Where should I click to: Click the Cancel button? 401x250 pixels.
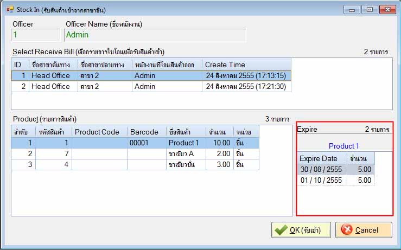coord(364,230)
